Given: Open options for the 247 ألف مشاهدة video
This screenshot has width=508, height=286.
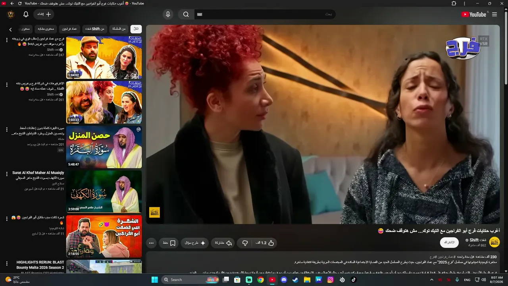Looking at the screenshot, I should tap(7, 40).
